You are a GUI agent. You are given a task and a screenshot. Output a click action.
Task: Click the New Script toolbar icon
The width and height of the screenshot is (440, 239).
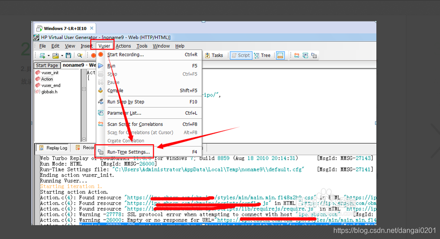43,55
